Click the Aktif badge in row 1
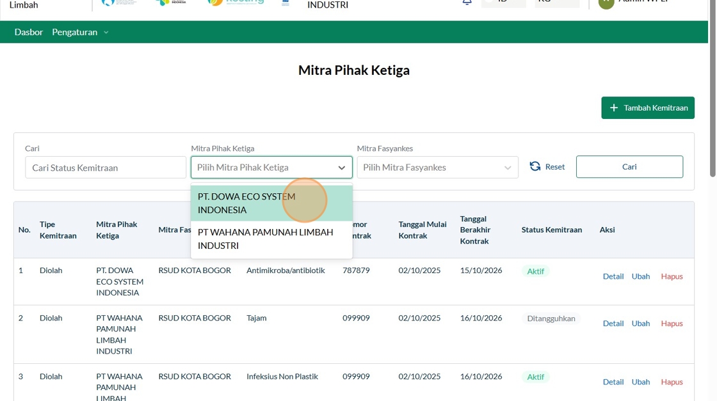Screen dimensions: 717x401 tap(535, 271)
